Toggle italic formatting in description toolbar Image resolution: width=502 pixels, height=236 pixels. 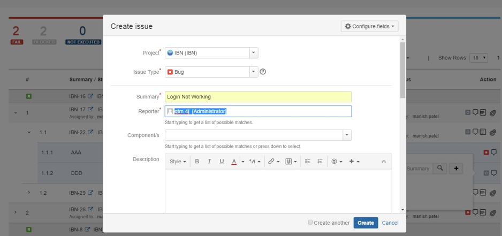pyautogui.click(x=209, y=162)
